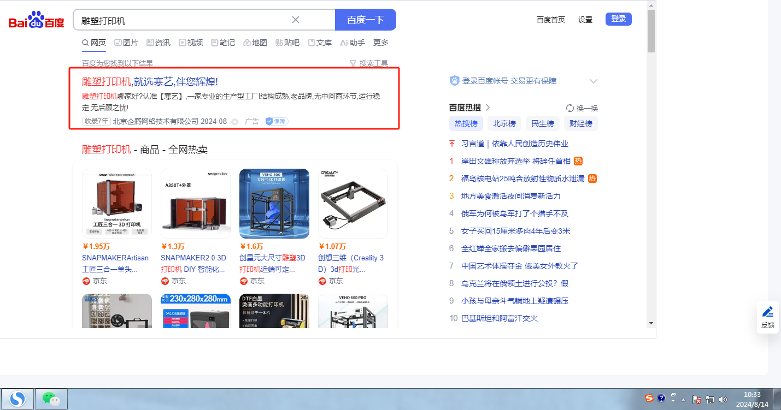Select the 北京榜 tab

[504, 123]
